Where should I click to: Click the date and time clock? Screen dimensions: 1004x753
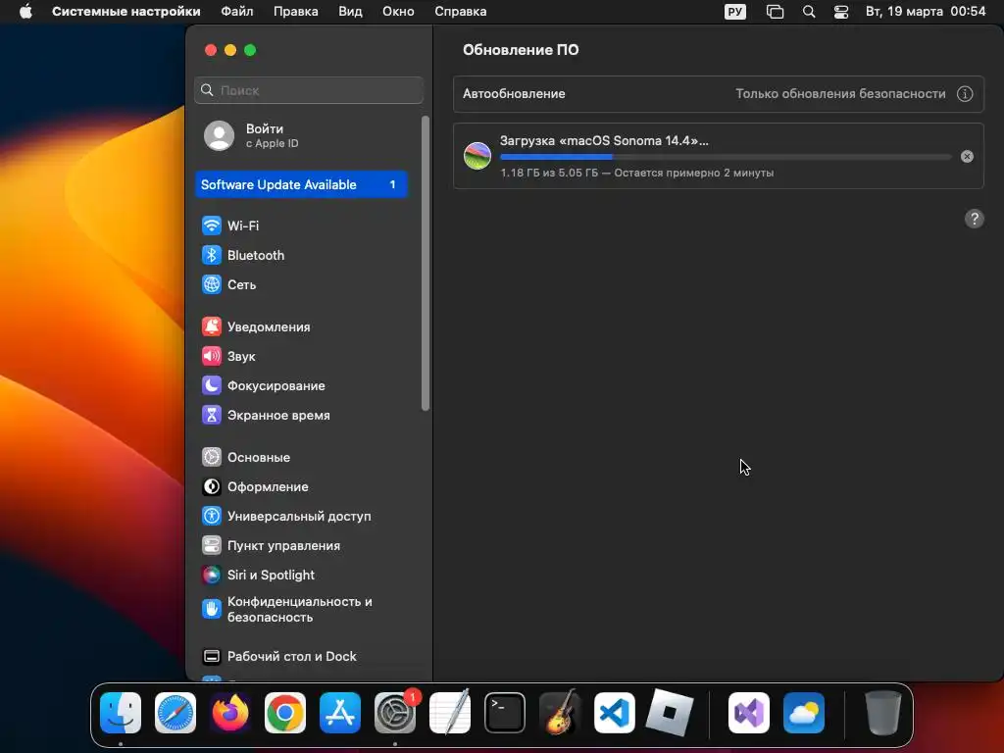pos(926,12)
